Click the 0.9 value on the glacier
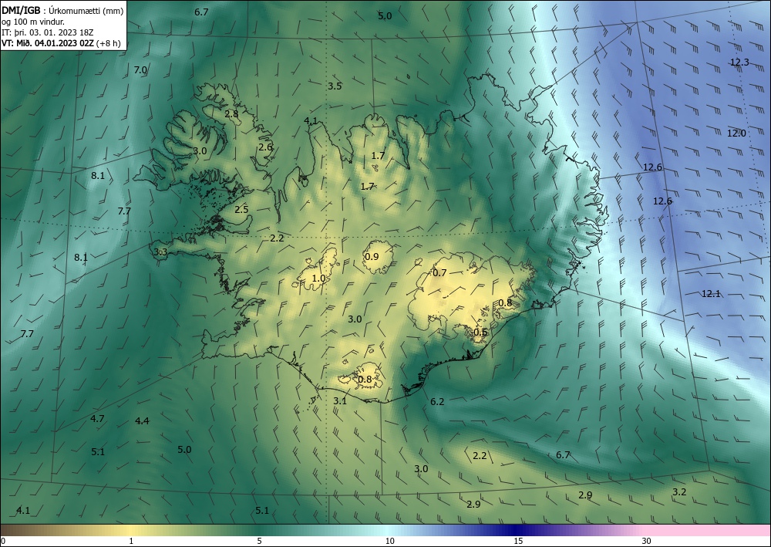Screen dimensions: 771x547 (372, 256)
